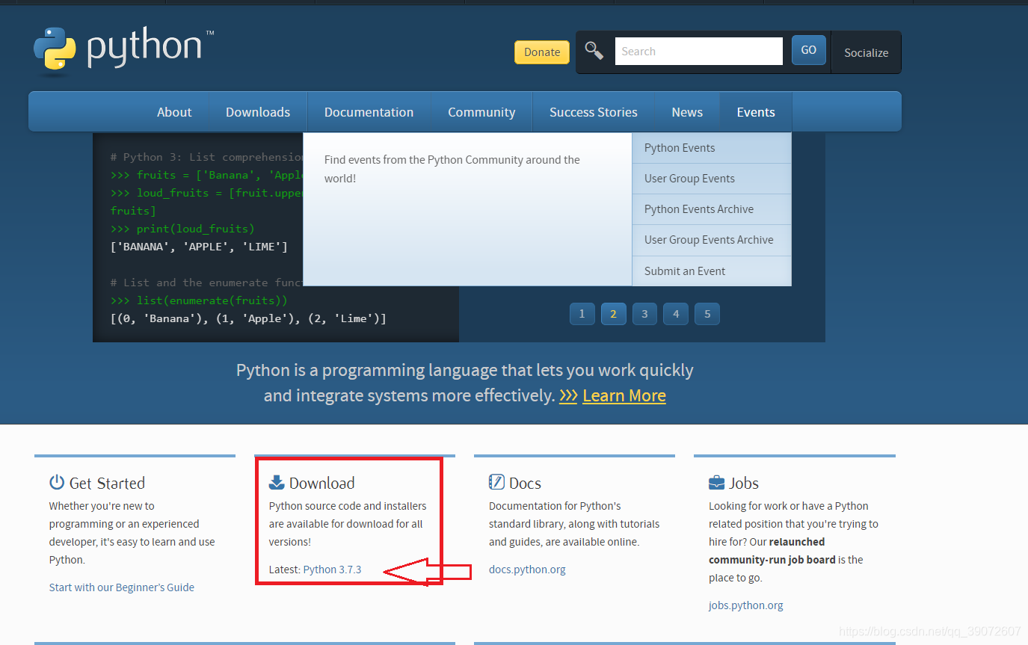Select Python Events Archive item
This screenshot has width=1028, height=645.
pos(712,209)
